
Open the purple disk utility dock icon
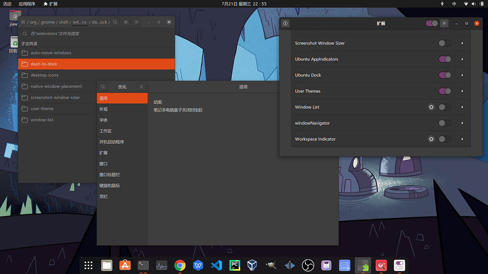click(x=326, y=265)
